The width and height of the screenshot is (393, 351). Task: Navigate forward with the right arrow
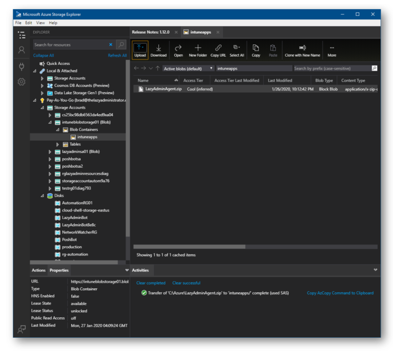coord(143,68)
